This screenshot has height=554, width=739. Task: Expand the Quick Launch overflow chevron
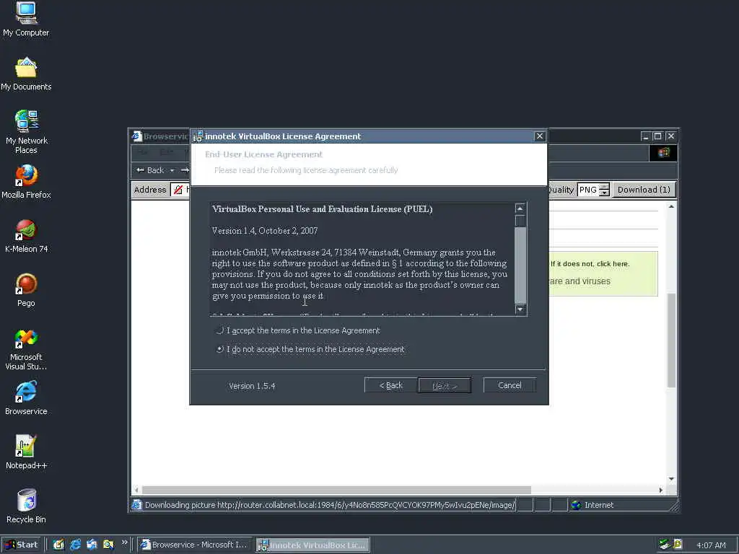tap(124, 542)
